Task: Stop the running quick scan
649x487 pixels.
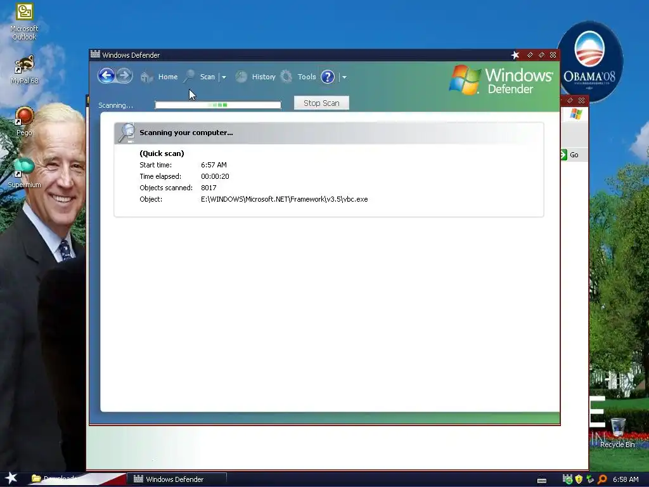Action: pos(321,103)
